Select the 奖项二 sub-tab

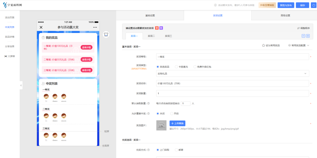click(151, 36)
